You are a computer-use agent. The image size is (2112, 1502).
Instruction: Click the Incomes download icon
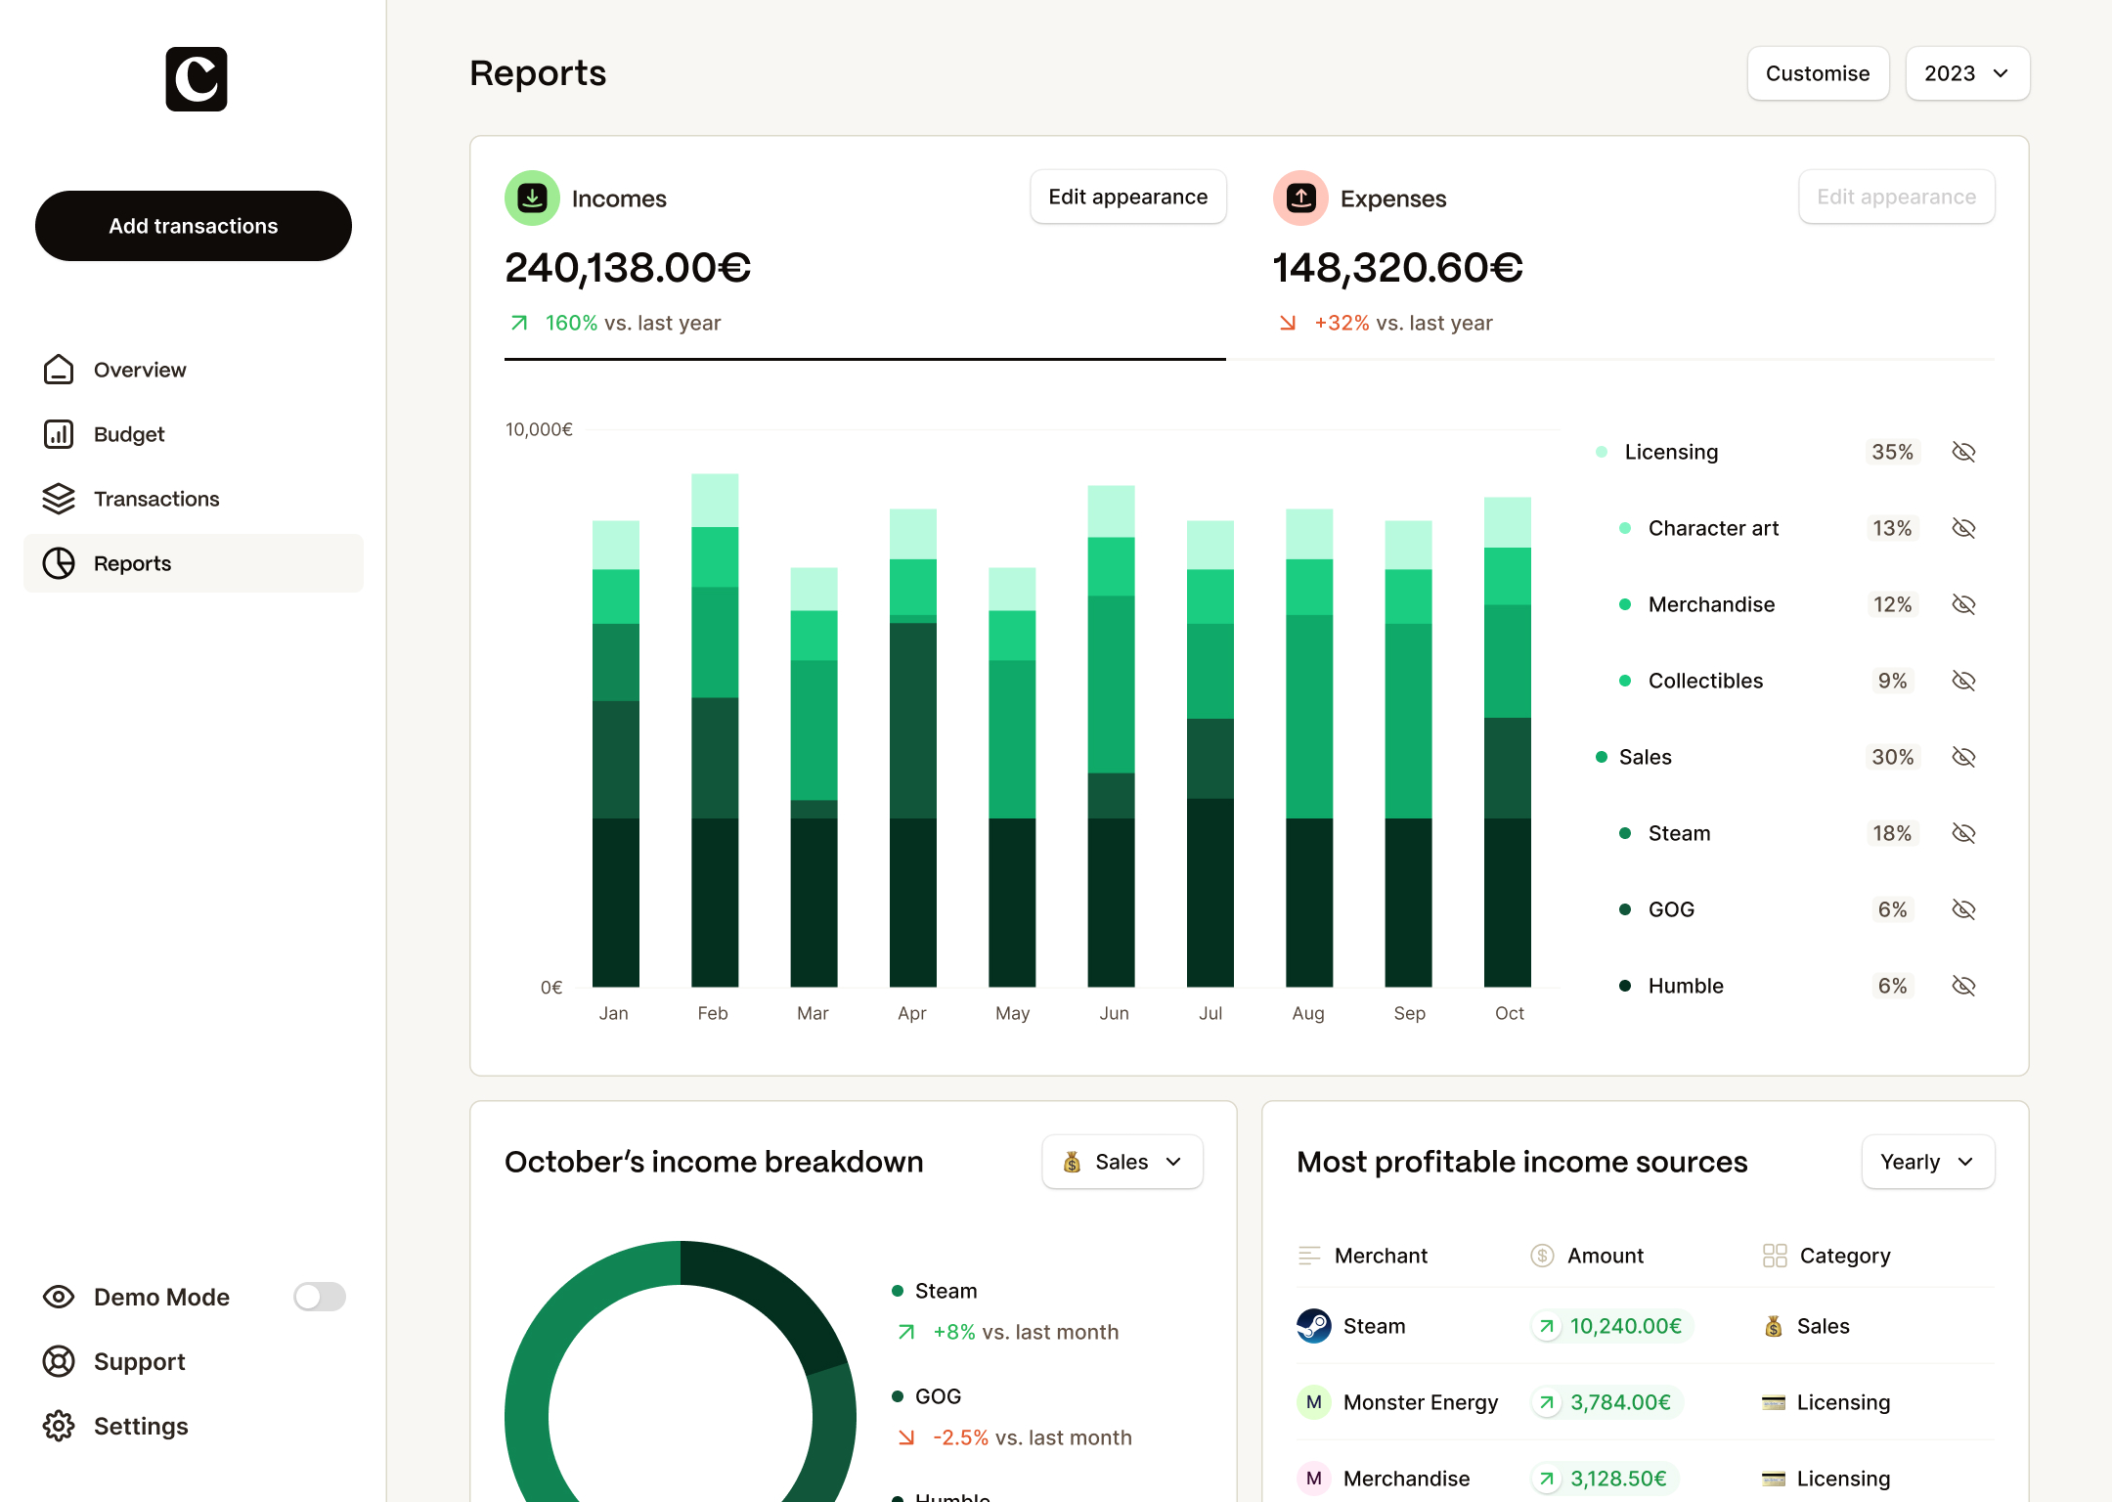(x=532, y=199)
